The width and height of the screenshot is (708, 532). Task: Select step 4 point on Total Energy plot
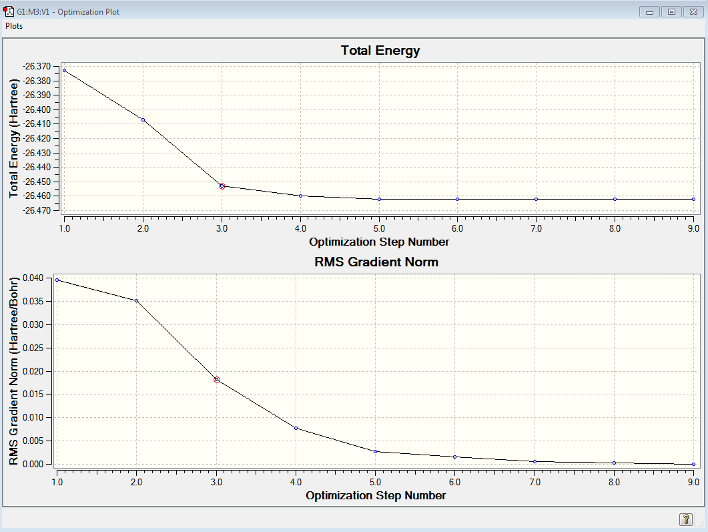coord(301,196)
